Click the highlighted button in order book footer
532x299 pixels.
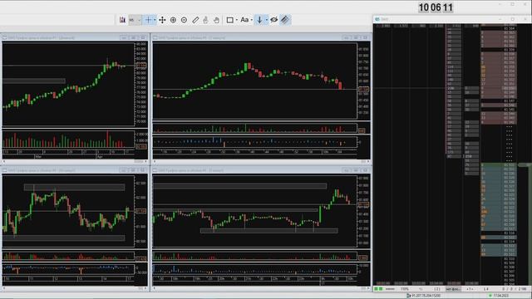point(453,289)
